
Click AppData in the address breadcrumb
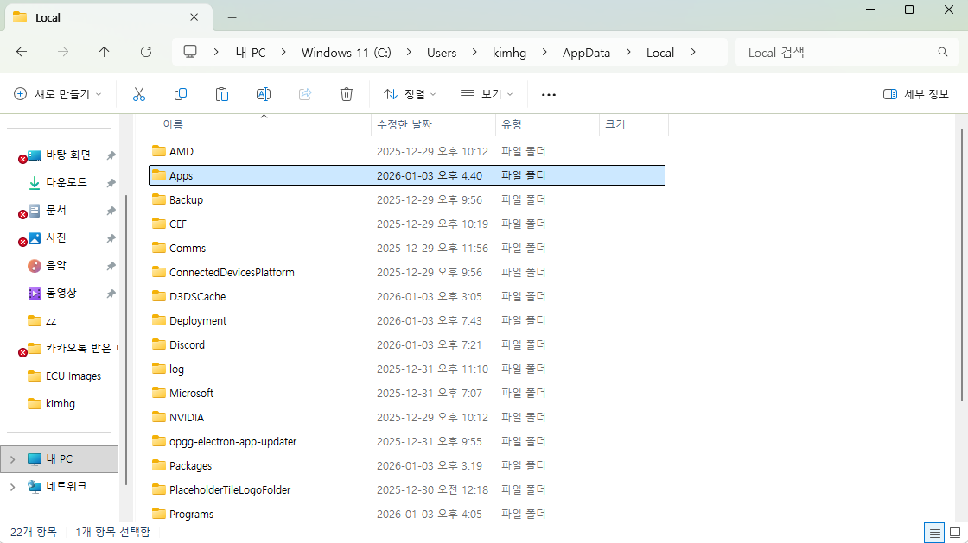coord(586,53)
